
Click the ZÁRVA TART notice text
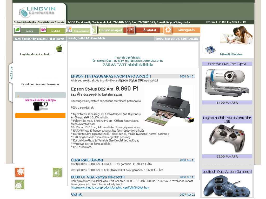pyautogui.click(x=128, y=65)
